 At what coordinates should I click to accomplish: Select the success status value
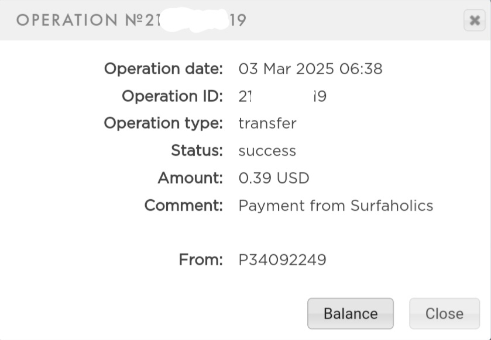tap(267, 151)
